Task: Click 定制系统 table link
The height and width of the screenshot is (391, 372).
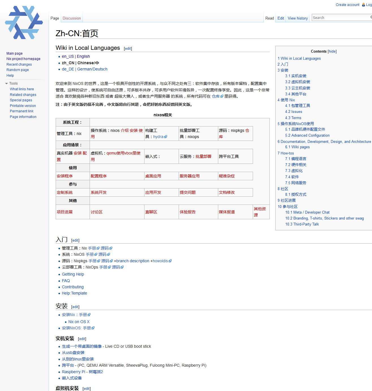Action: point(64,192)
